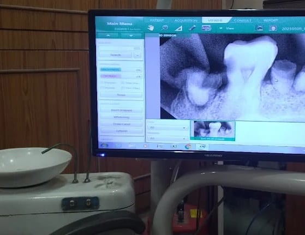Click the Reset button below the checkboxes

click(121, 95)
